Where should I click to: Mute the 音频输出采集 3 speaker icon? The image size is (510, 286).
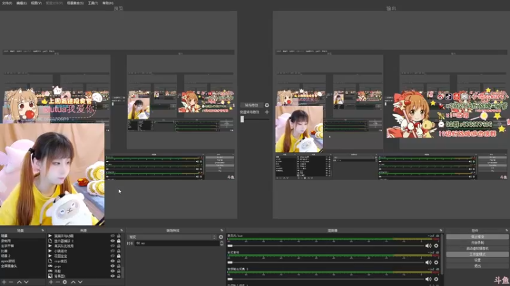428,279
